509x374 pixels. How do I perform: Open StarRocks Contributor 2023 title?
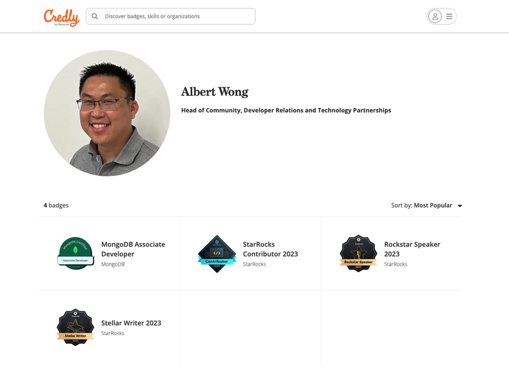(x=270, y=249)
